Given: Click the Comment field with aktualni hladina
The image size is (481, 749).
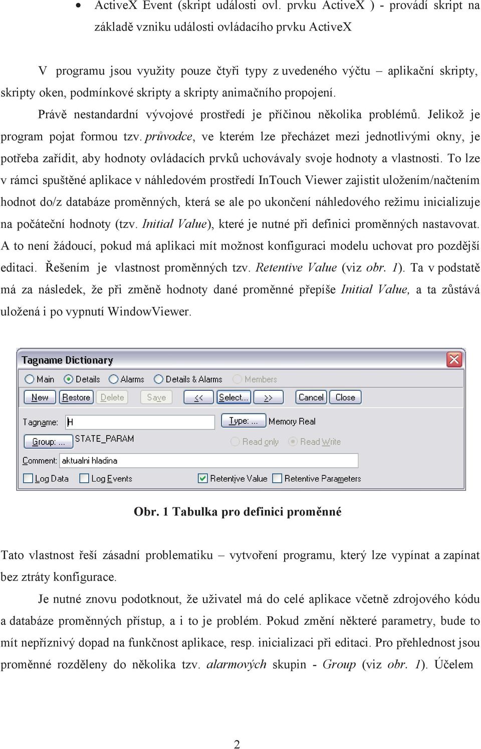Looking at the screenshot, I should [209, 460].
